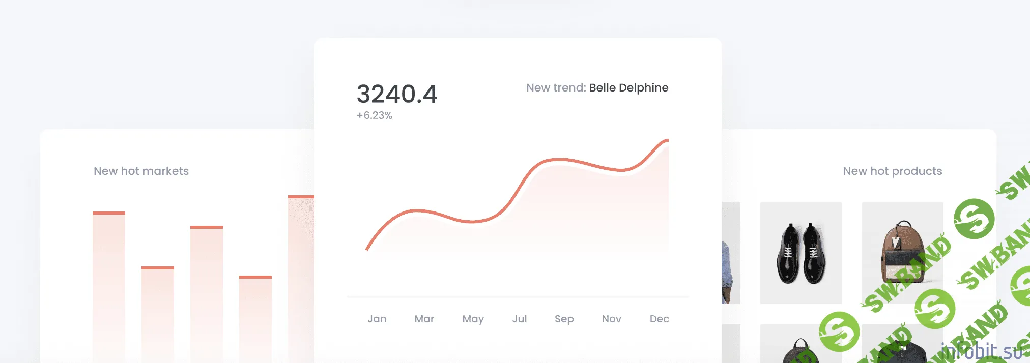1030x363 pixels.
Task: Pick the Sep month label
Action: (x=564, y=319)
